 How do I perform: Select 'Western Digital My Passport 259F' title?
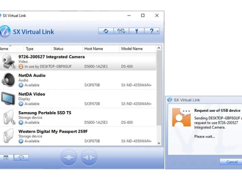point(53,132)
